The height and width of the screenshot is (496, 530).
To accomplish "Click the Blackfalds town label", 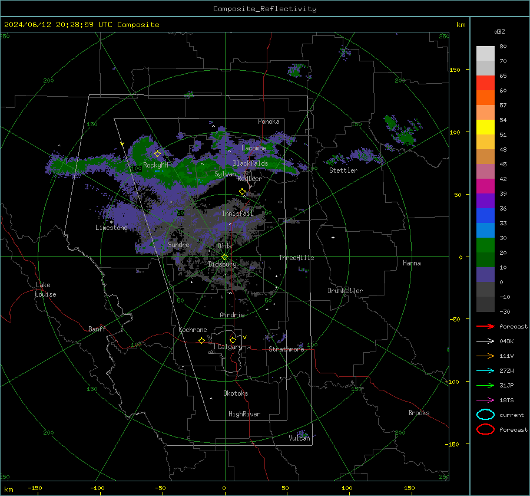I will [250, 163].
